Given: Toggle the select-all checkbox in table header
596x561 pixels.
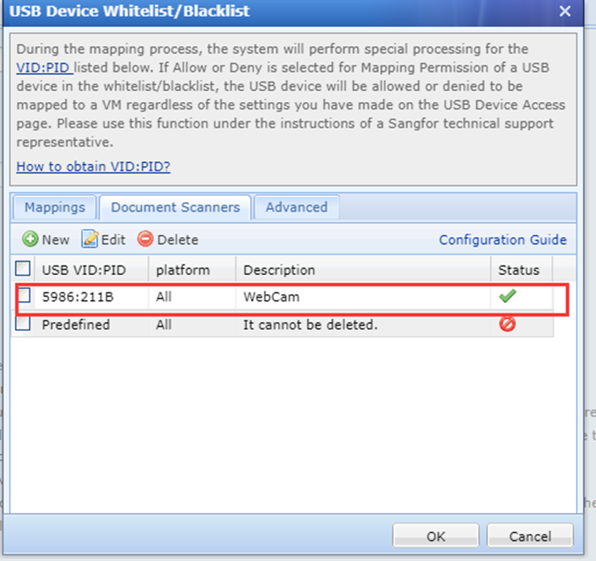Looking at the screenshot, I should pyautogui.click(x=24, y=268).
